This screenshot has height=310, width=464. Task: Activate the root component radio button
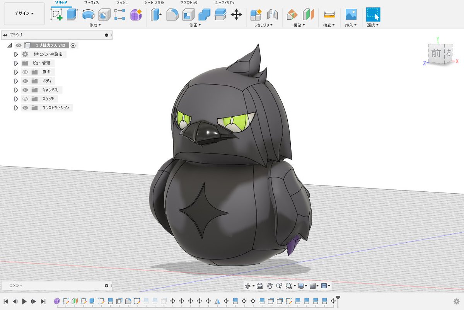pos(73,46)
